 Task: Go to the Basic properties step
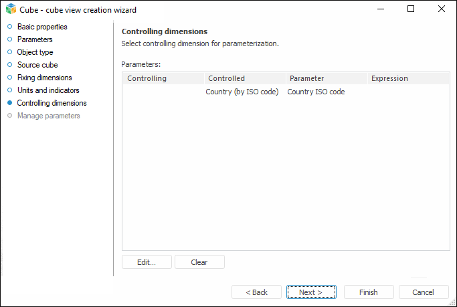(41, 27)
